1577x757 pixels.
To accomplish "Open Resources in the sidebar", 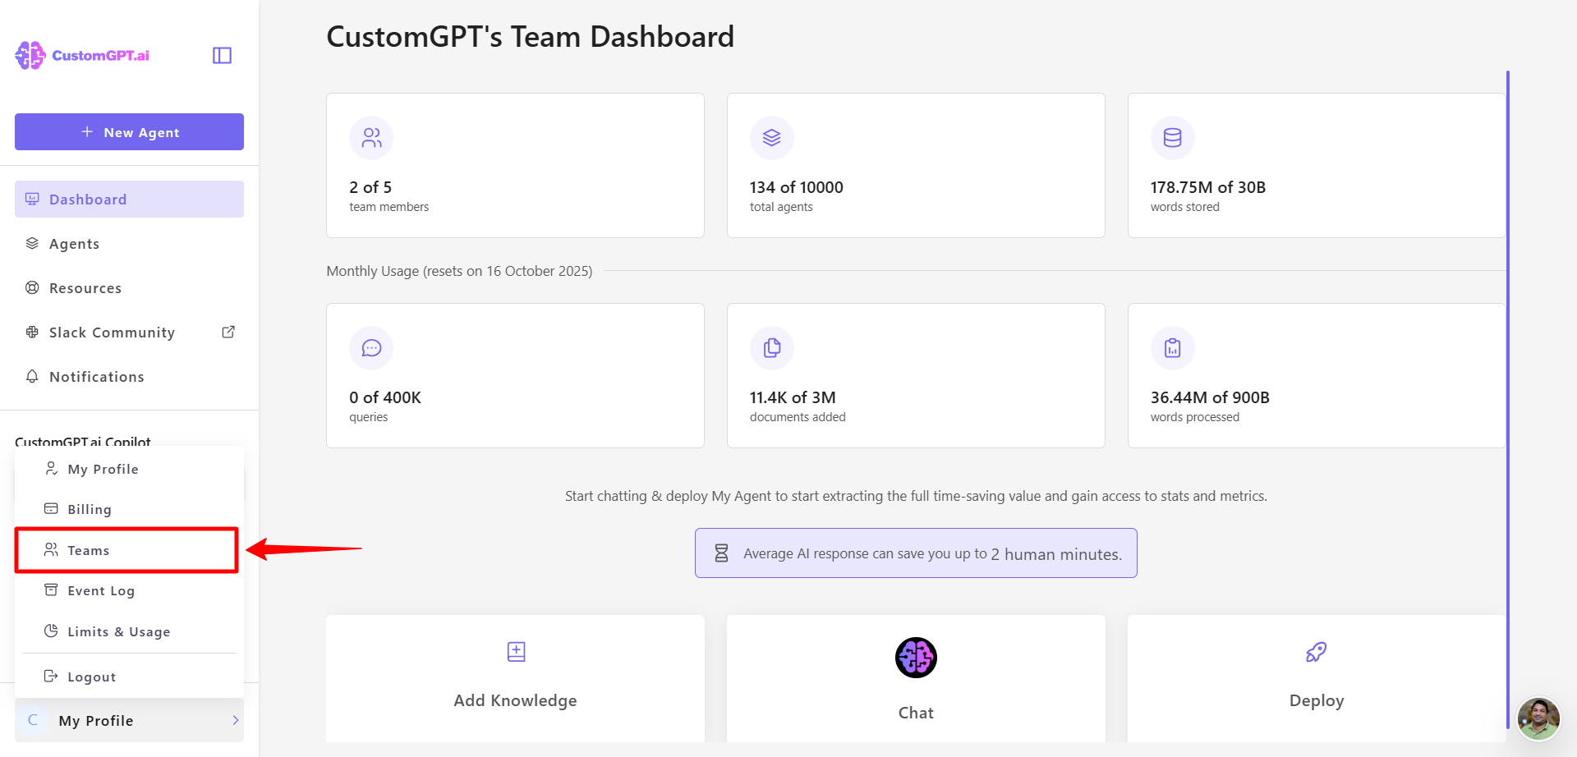I will coord(129,287).
